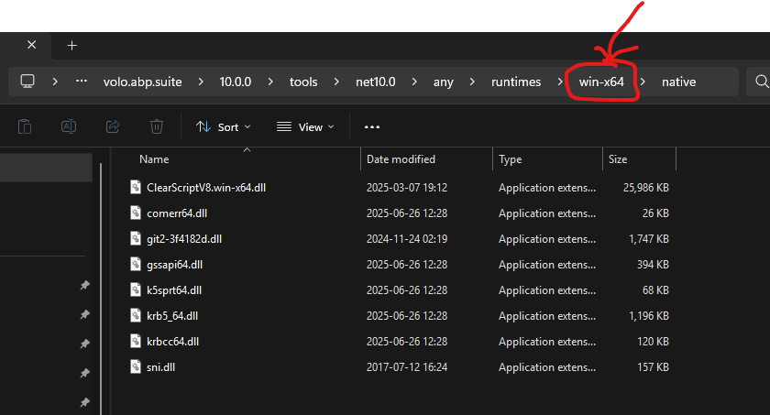Navigate to runtimes breadcrumb folder
The height and width of the screenshot is (415, 770).
(x=516, y=82)
